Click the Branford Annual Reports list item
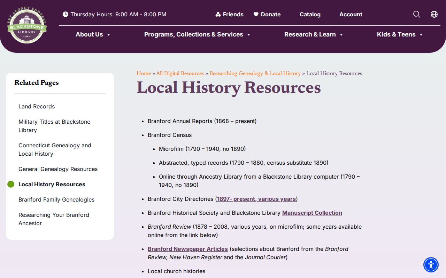The image size is (446, 278). pos(202,121)
